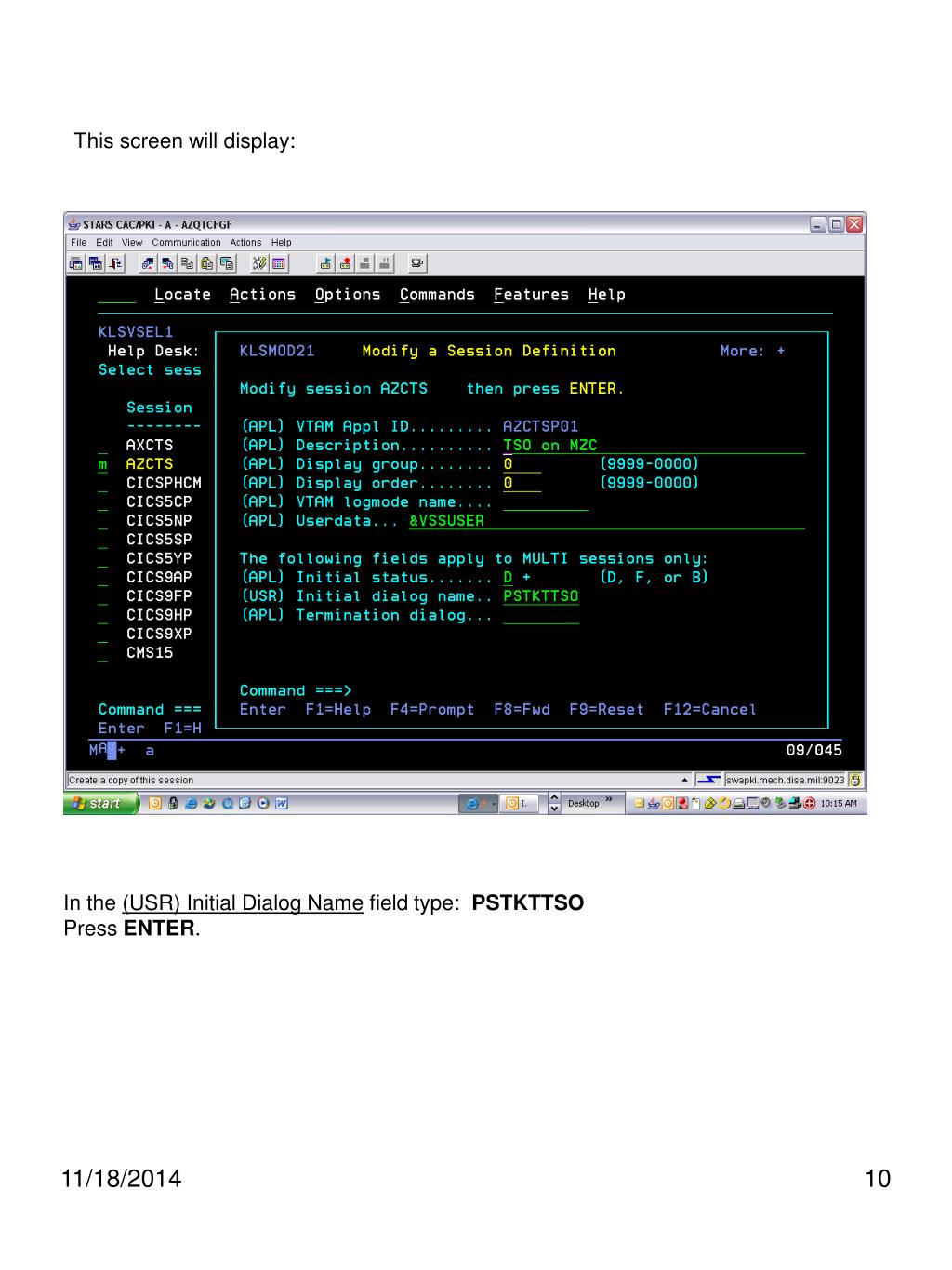952x1270 pixels.
Task: Open the keypad grid toolbar icon
Action: pos(279,264)
